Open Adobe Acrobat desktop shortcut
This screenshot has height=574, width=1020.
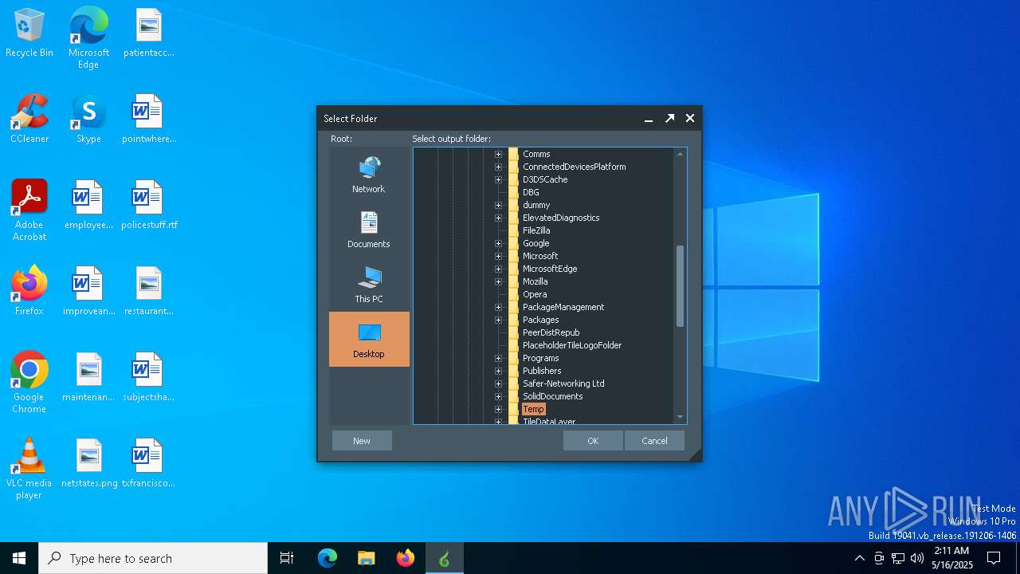pos(29,210)
